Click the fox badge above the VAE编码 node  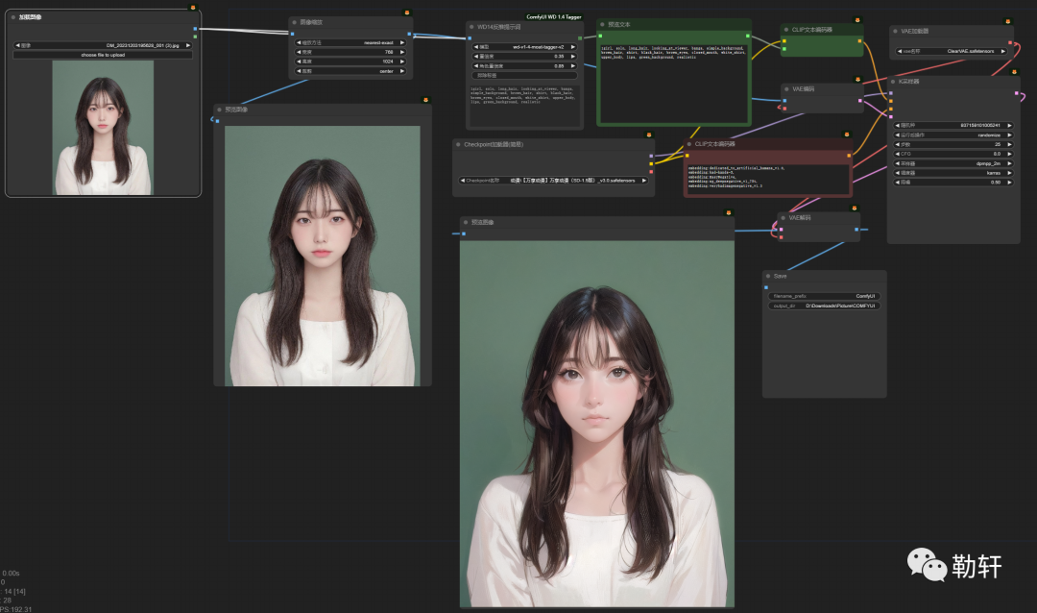tap(857, 80)
